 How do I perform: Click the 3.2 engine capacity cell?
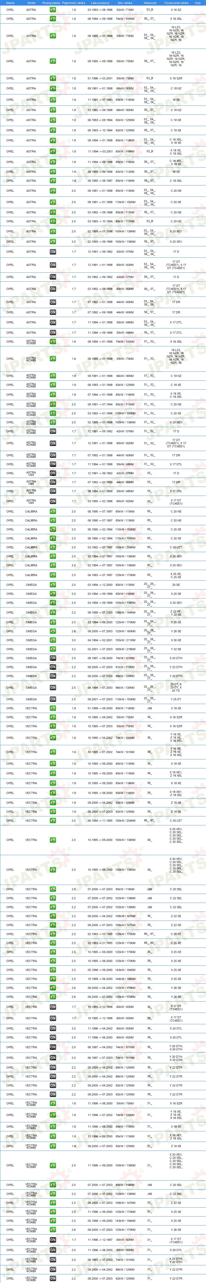coord(74,649)
